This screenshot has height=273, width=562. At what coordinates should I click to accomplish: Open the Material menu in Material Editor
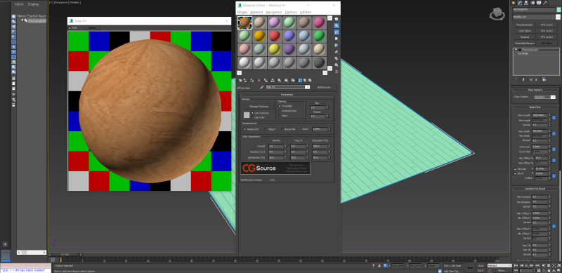256,12
